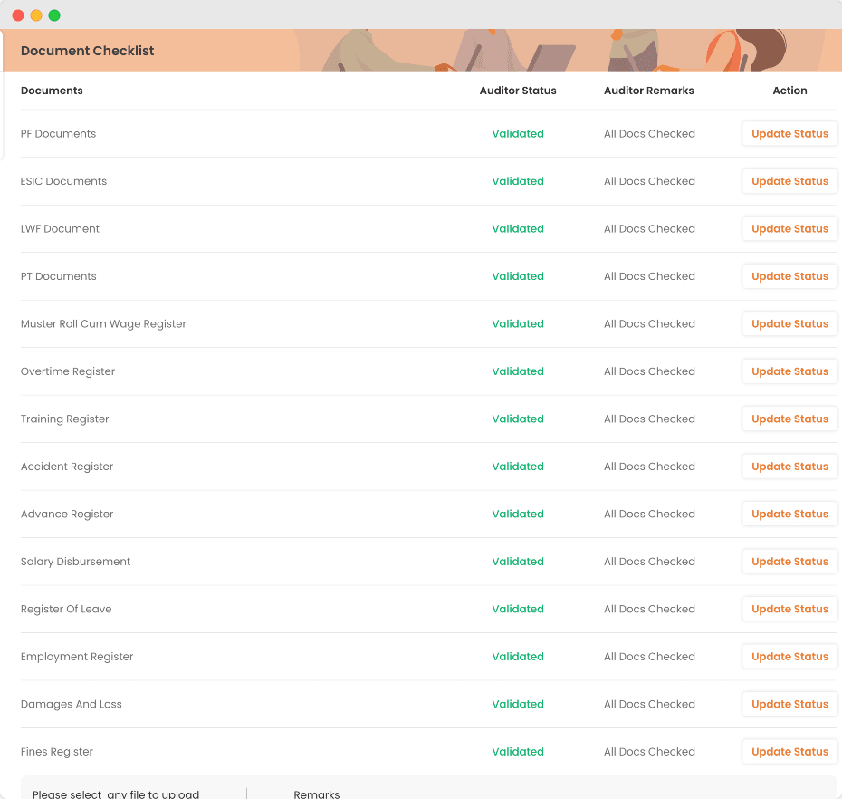842x799 pixels.
Task: Click the Auditor Status column header
Action: tap(518, 91)
